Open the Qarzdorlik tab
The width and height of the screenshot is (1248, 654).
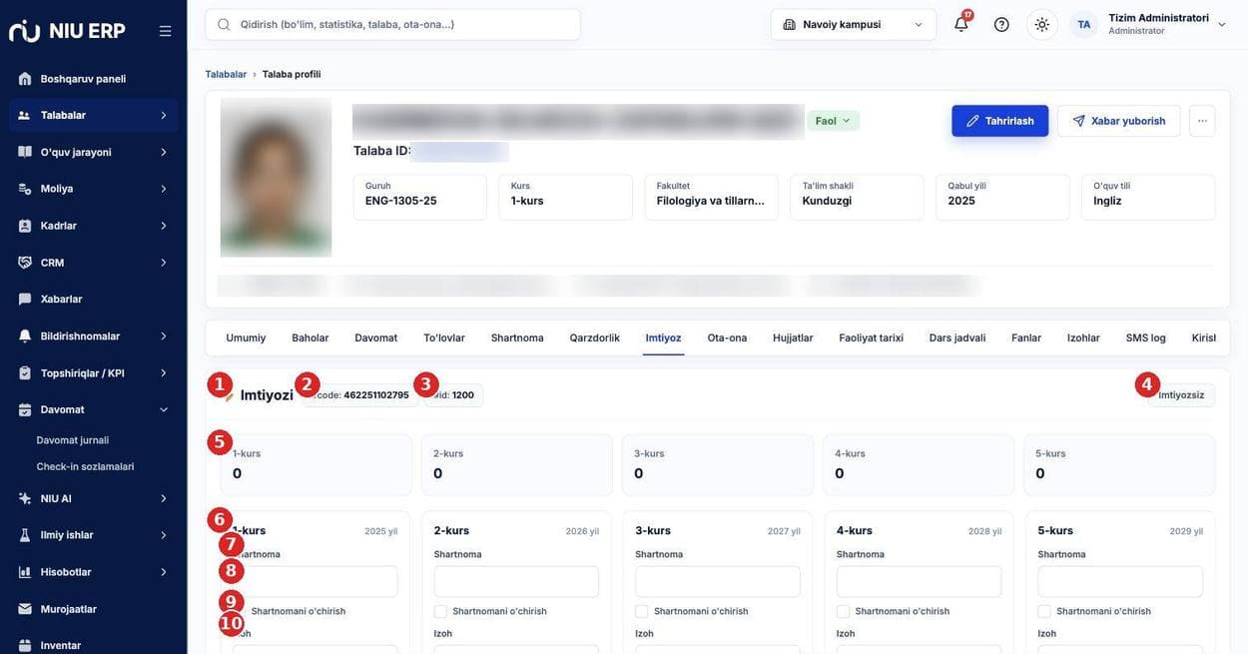pos(595,337)
